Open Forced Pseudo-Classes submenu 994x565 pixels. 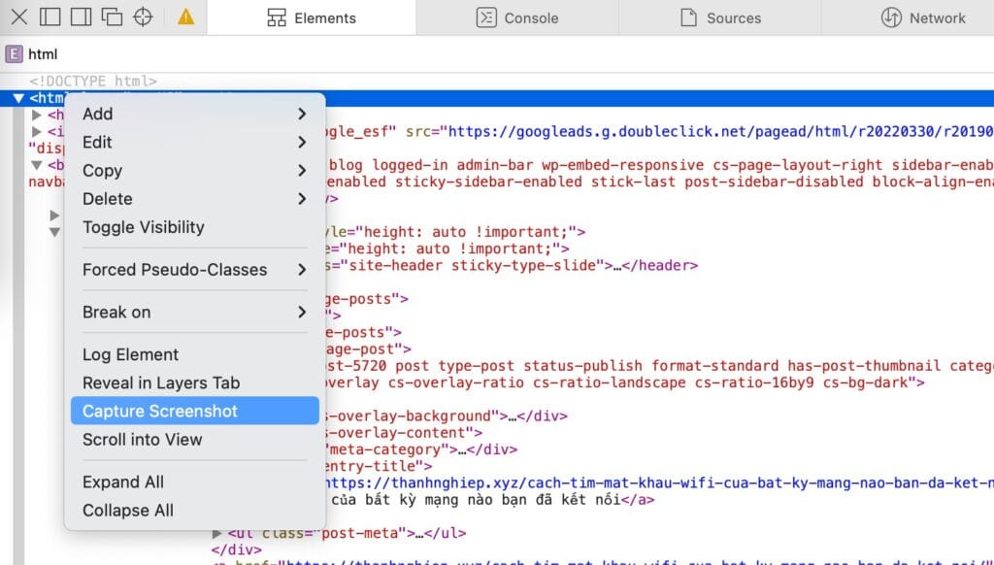pyautogui.click(x=194, y=270)
